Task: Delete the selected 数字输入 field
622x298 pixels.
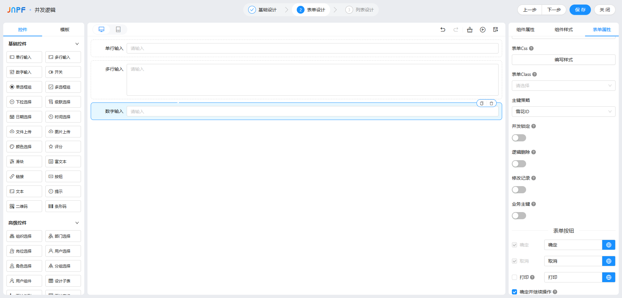Action: coord(491,103)
